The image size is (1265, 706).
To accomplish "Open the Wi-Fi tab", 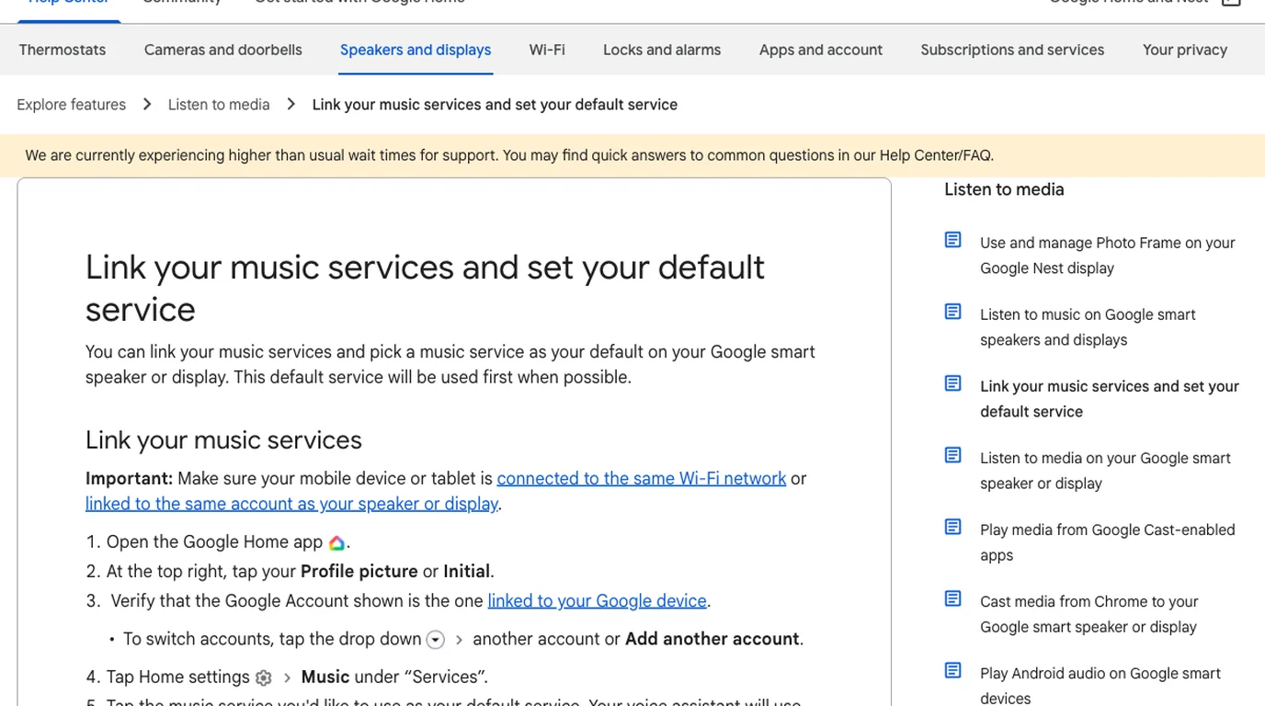I will 547,50.
